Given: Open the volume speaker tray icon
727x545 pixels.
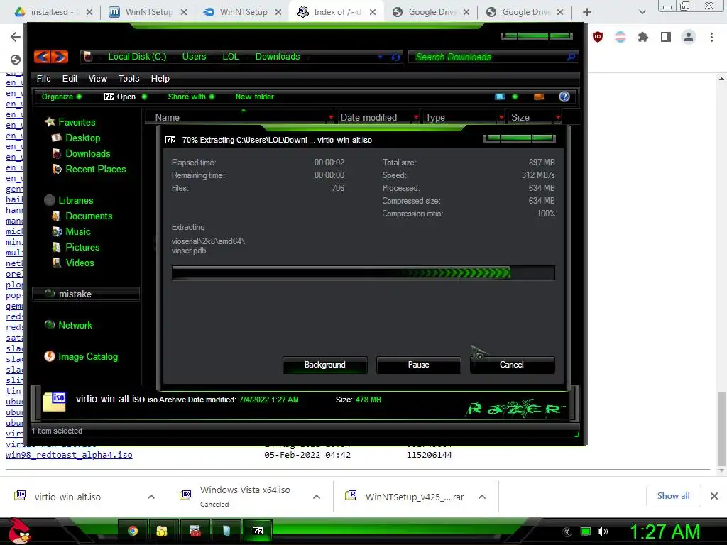Looking at the screenshot, I should click(602, 532).
